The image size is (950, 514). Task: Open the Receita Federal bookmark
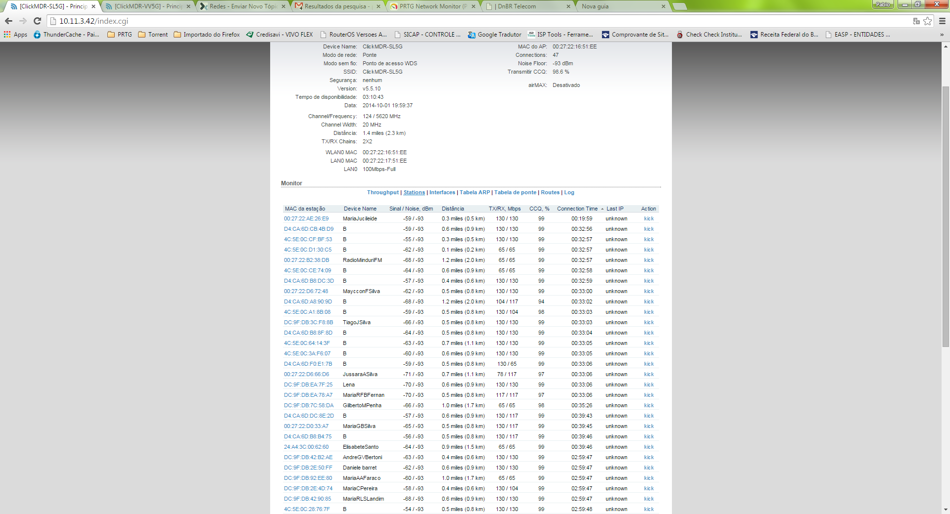click(x=784, y=35)
